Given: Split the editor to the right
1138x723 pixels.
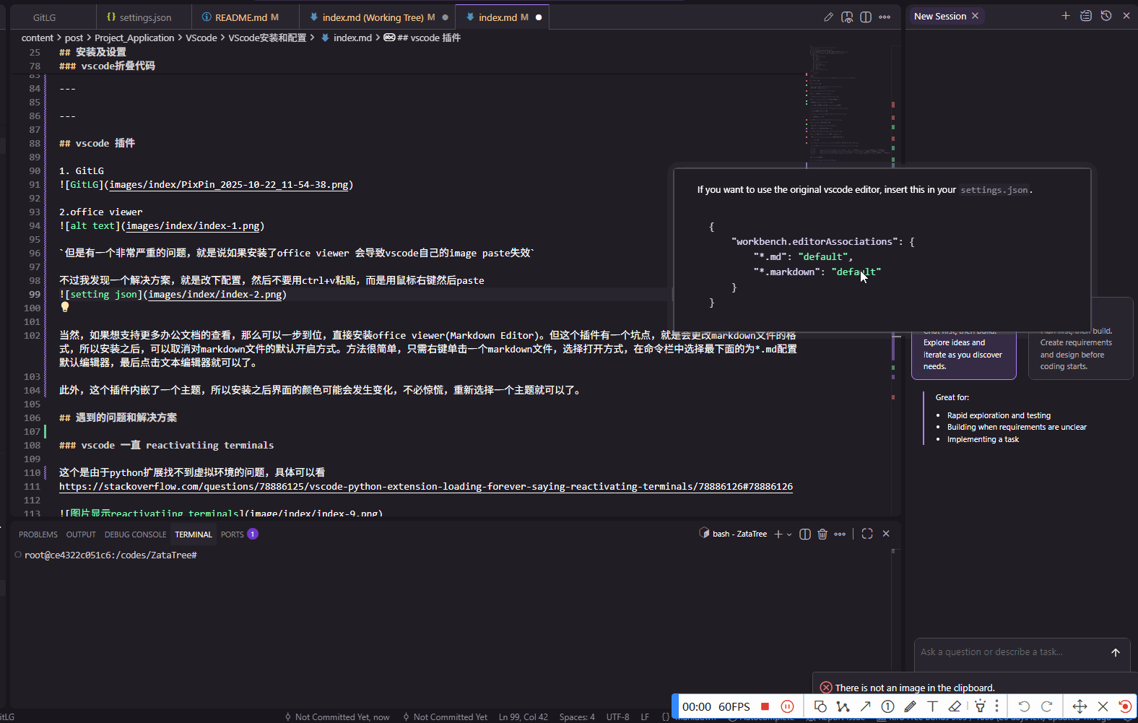Looking at the screenshot, I should 866,17.
